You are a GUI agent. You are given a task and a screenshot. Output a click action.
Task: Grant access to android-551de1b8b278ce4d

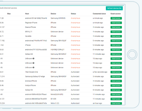[116, 18]
